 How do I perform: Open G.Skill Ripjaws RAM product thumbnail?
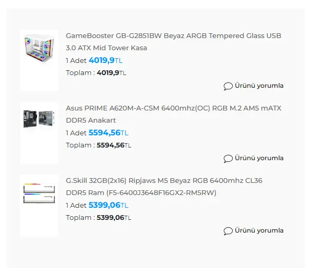pos(39,206)
